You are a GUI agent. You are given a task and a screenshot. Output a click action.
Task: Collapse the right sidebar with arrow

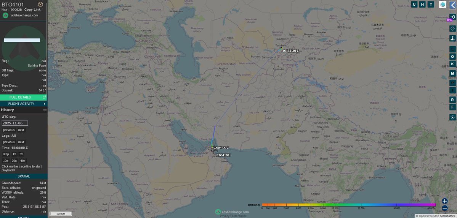click(453, 5)
